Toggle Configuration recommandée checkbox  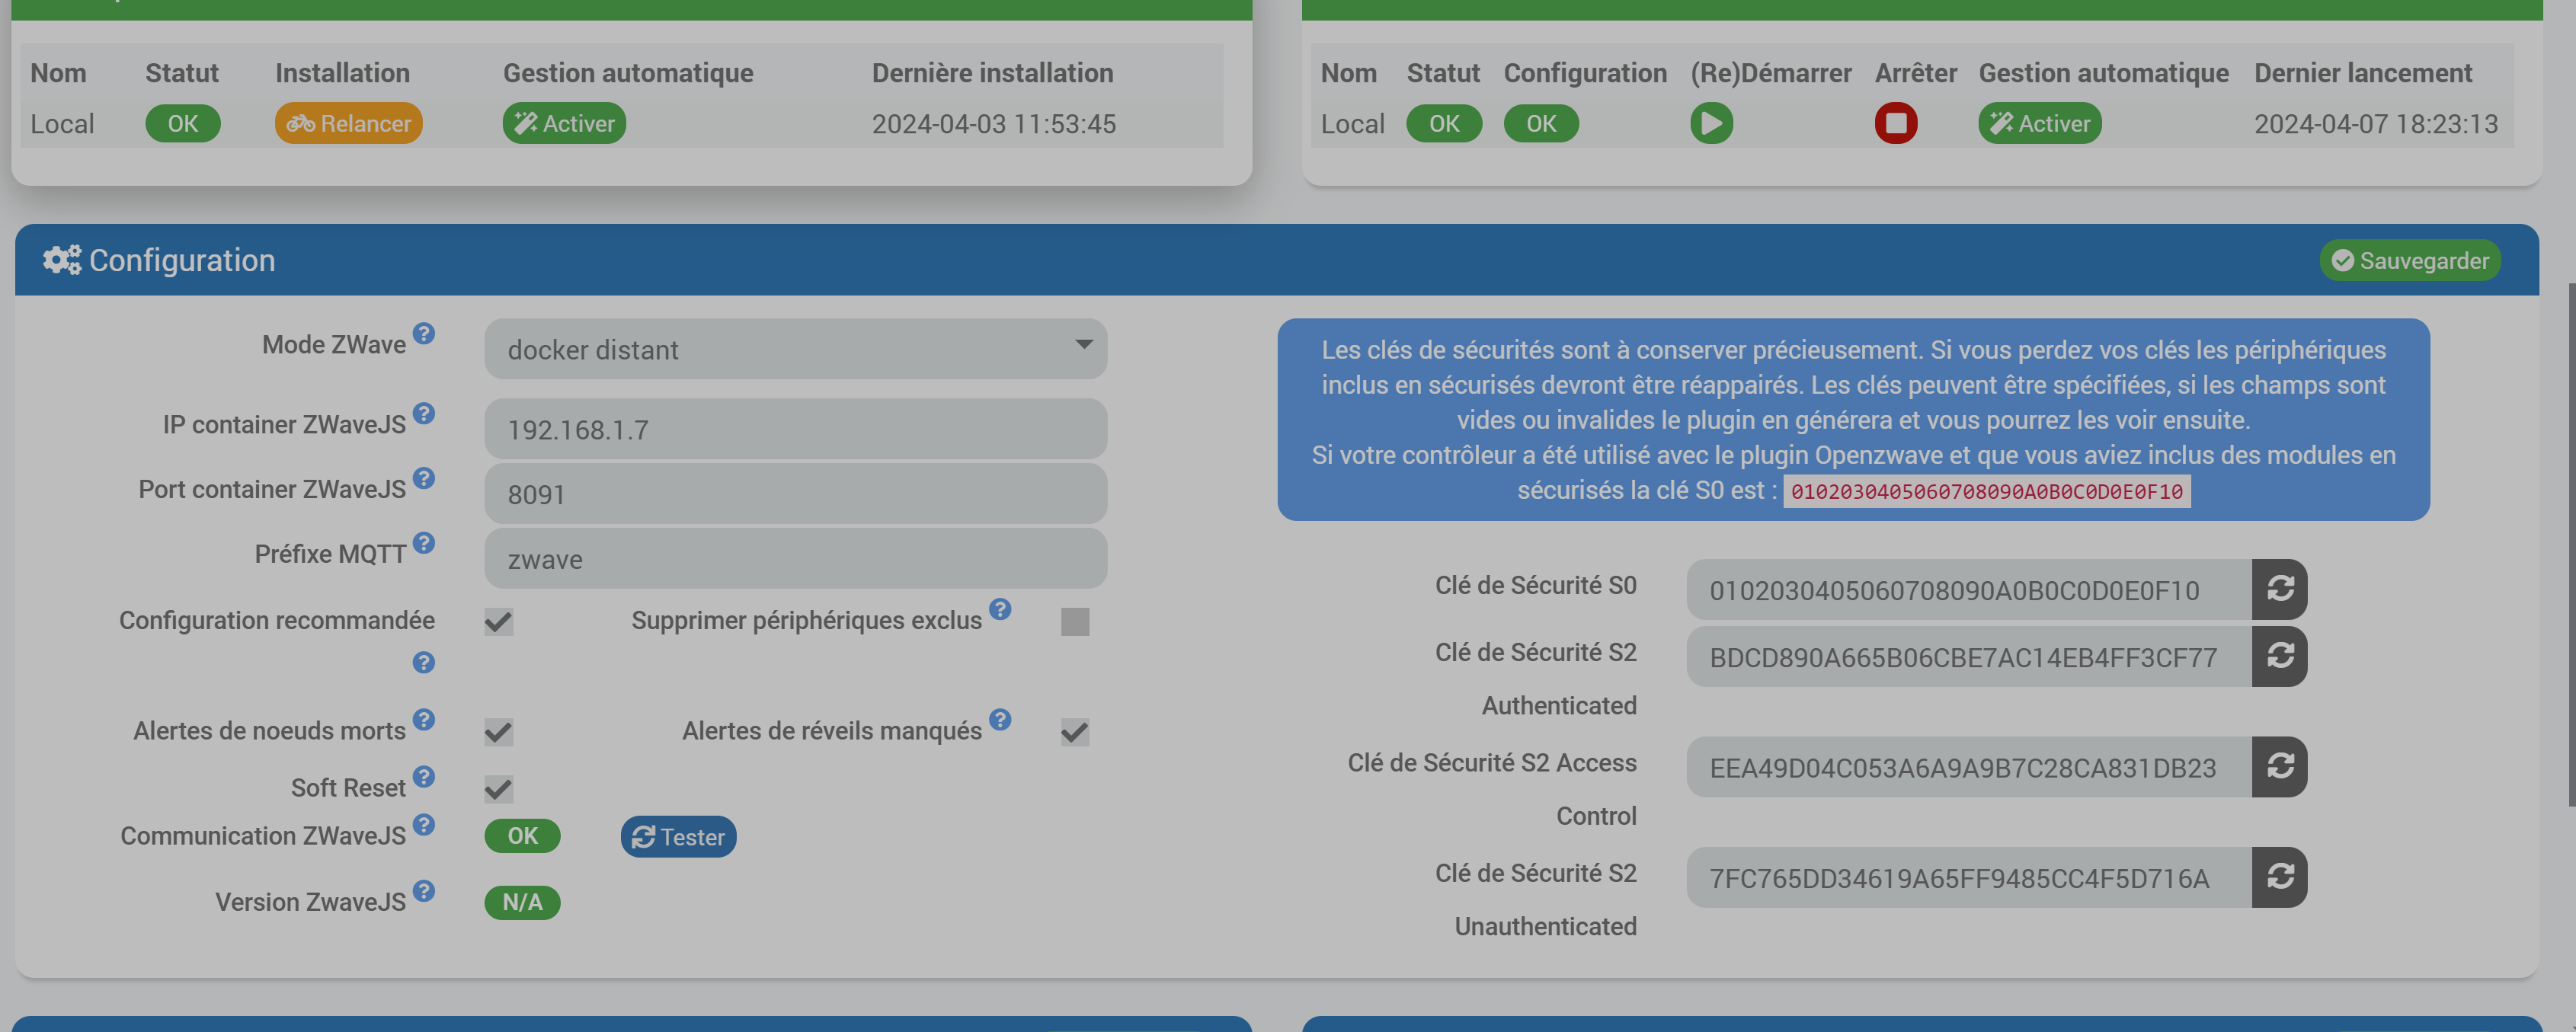pyautogui.click(x=499, y=622)
